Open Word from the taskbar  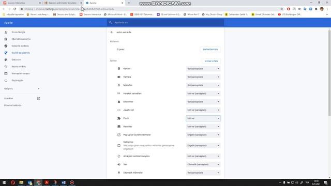64,182
